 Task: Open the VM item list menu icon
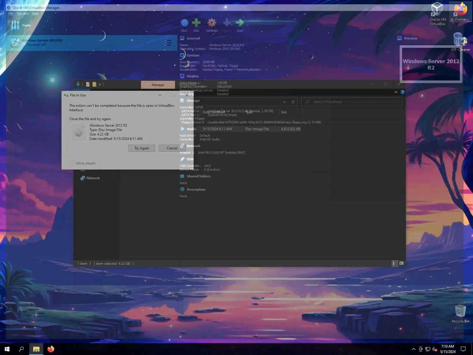(168, 43)
